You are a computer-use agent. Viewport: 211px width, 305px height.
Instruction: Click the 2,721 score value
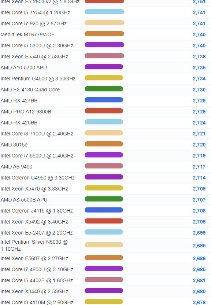(199, 134)
